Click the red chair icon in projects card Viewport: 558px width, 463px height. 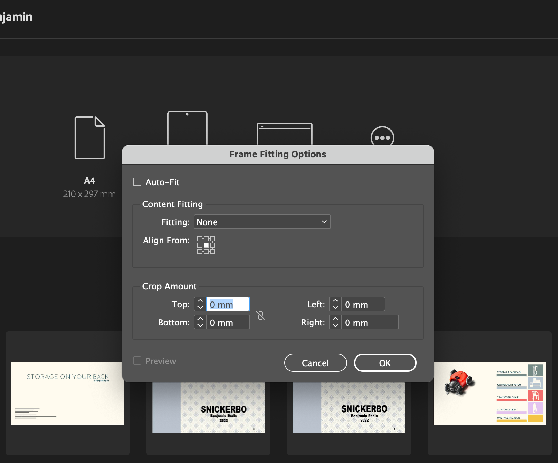tap(535, 395)
